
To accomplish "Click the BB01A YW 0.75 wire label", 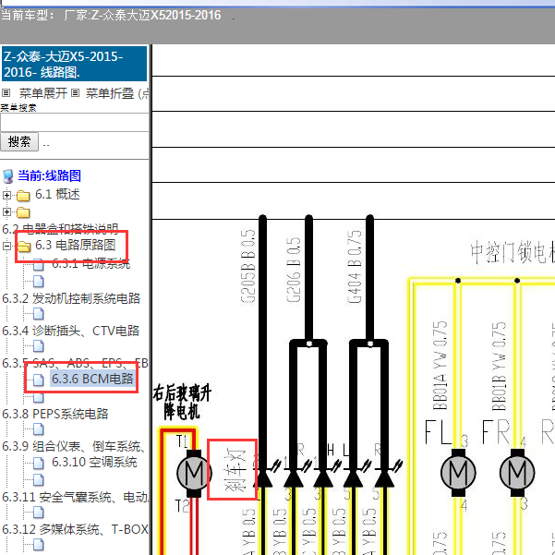I will click(440, 366).
